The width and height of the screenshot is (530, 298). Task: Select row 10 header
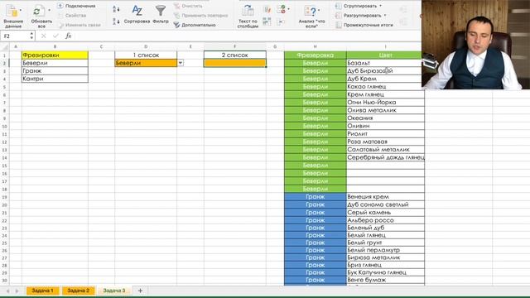[x=5, y=126]
